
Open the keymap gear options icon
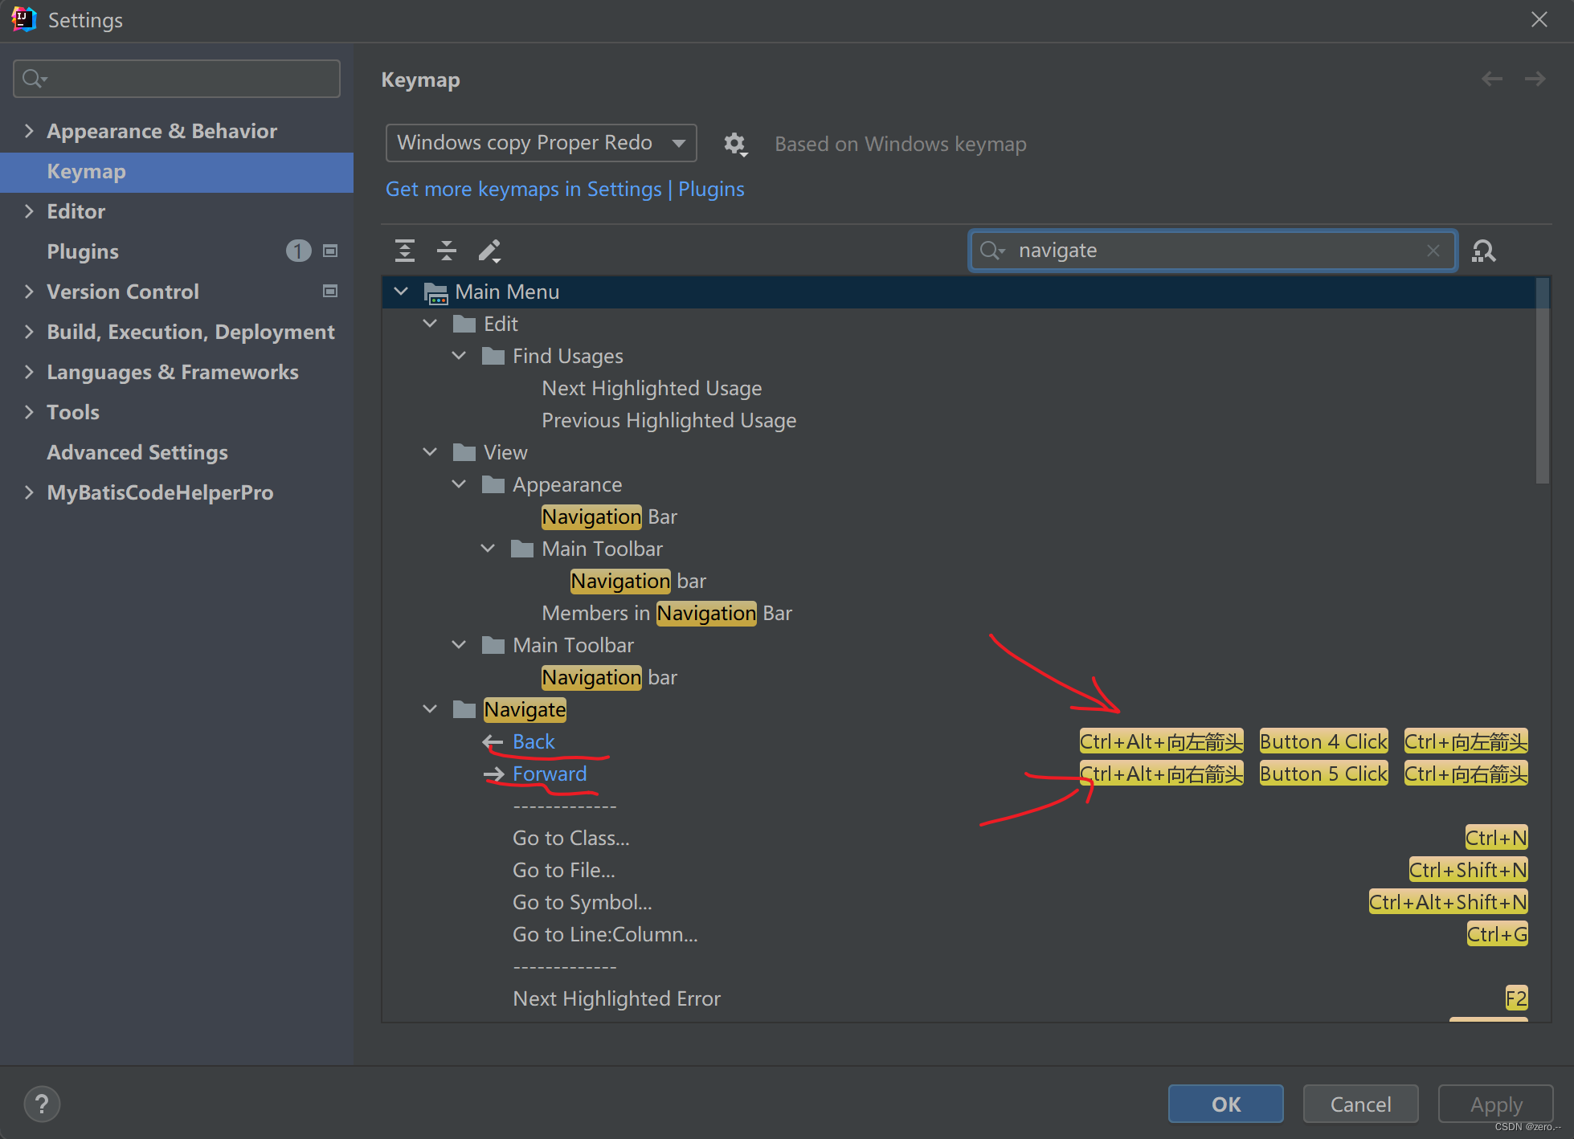pos(734,144)
